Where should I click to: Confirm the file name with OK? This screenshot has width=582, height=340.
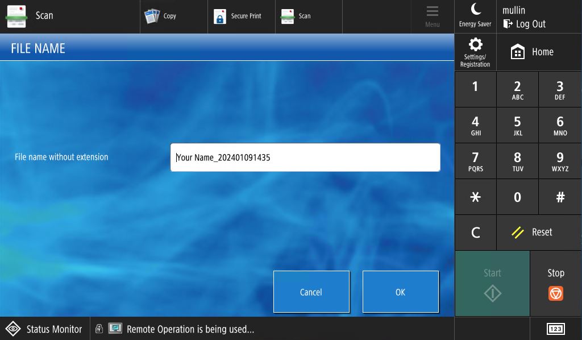pos(401,292)
